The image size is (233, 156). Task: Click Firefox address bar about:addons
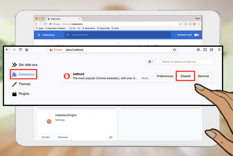coord(113,50)
